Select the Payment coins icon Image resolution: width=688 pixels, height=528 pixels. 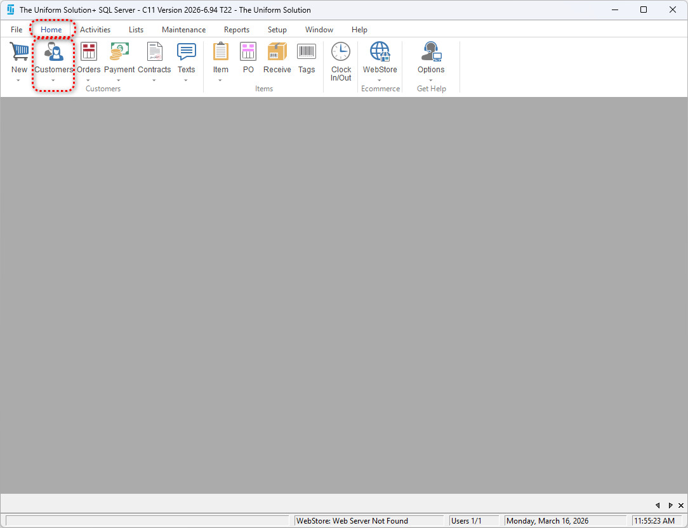click(119, 52)
